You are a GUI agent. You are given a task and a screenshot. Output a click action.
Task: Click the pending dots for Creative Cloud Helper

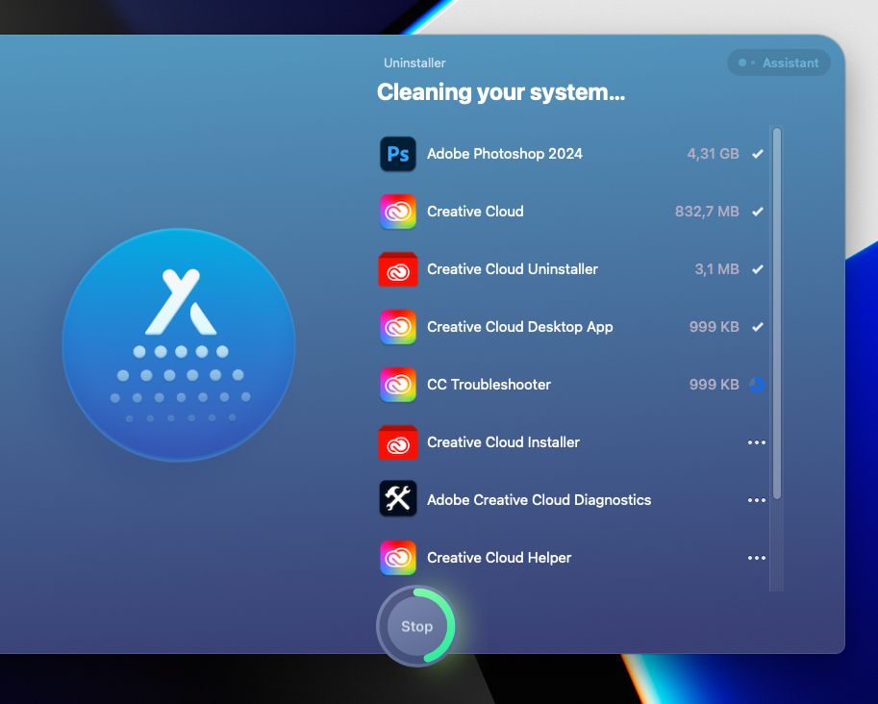(757, 558)
